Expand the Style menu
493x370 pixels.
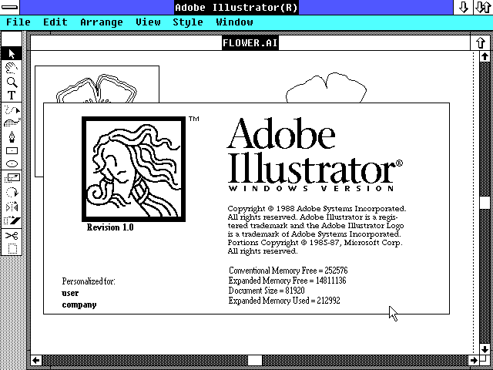click(x=187, y=22)
